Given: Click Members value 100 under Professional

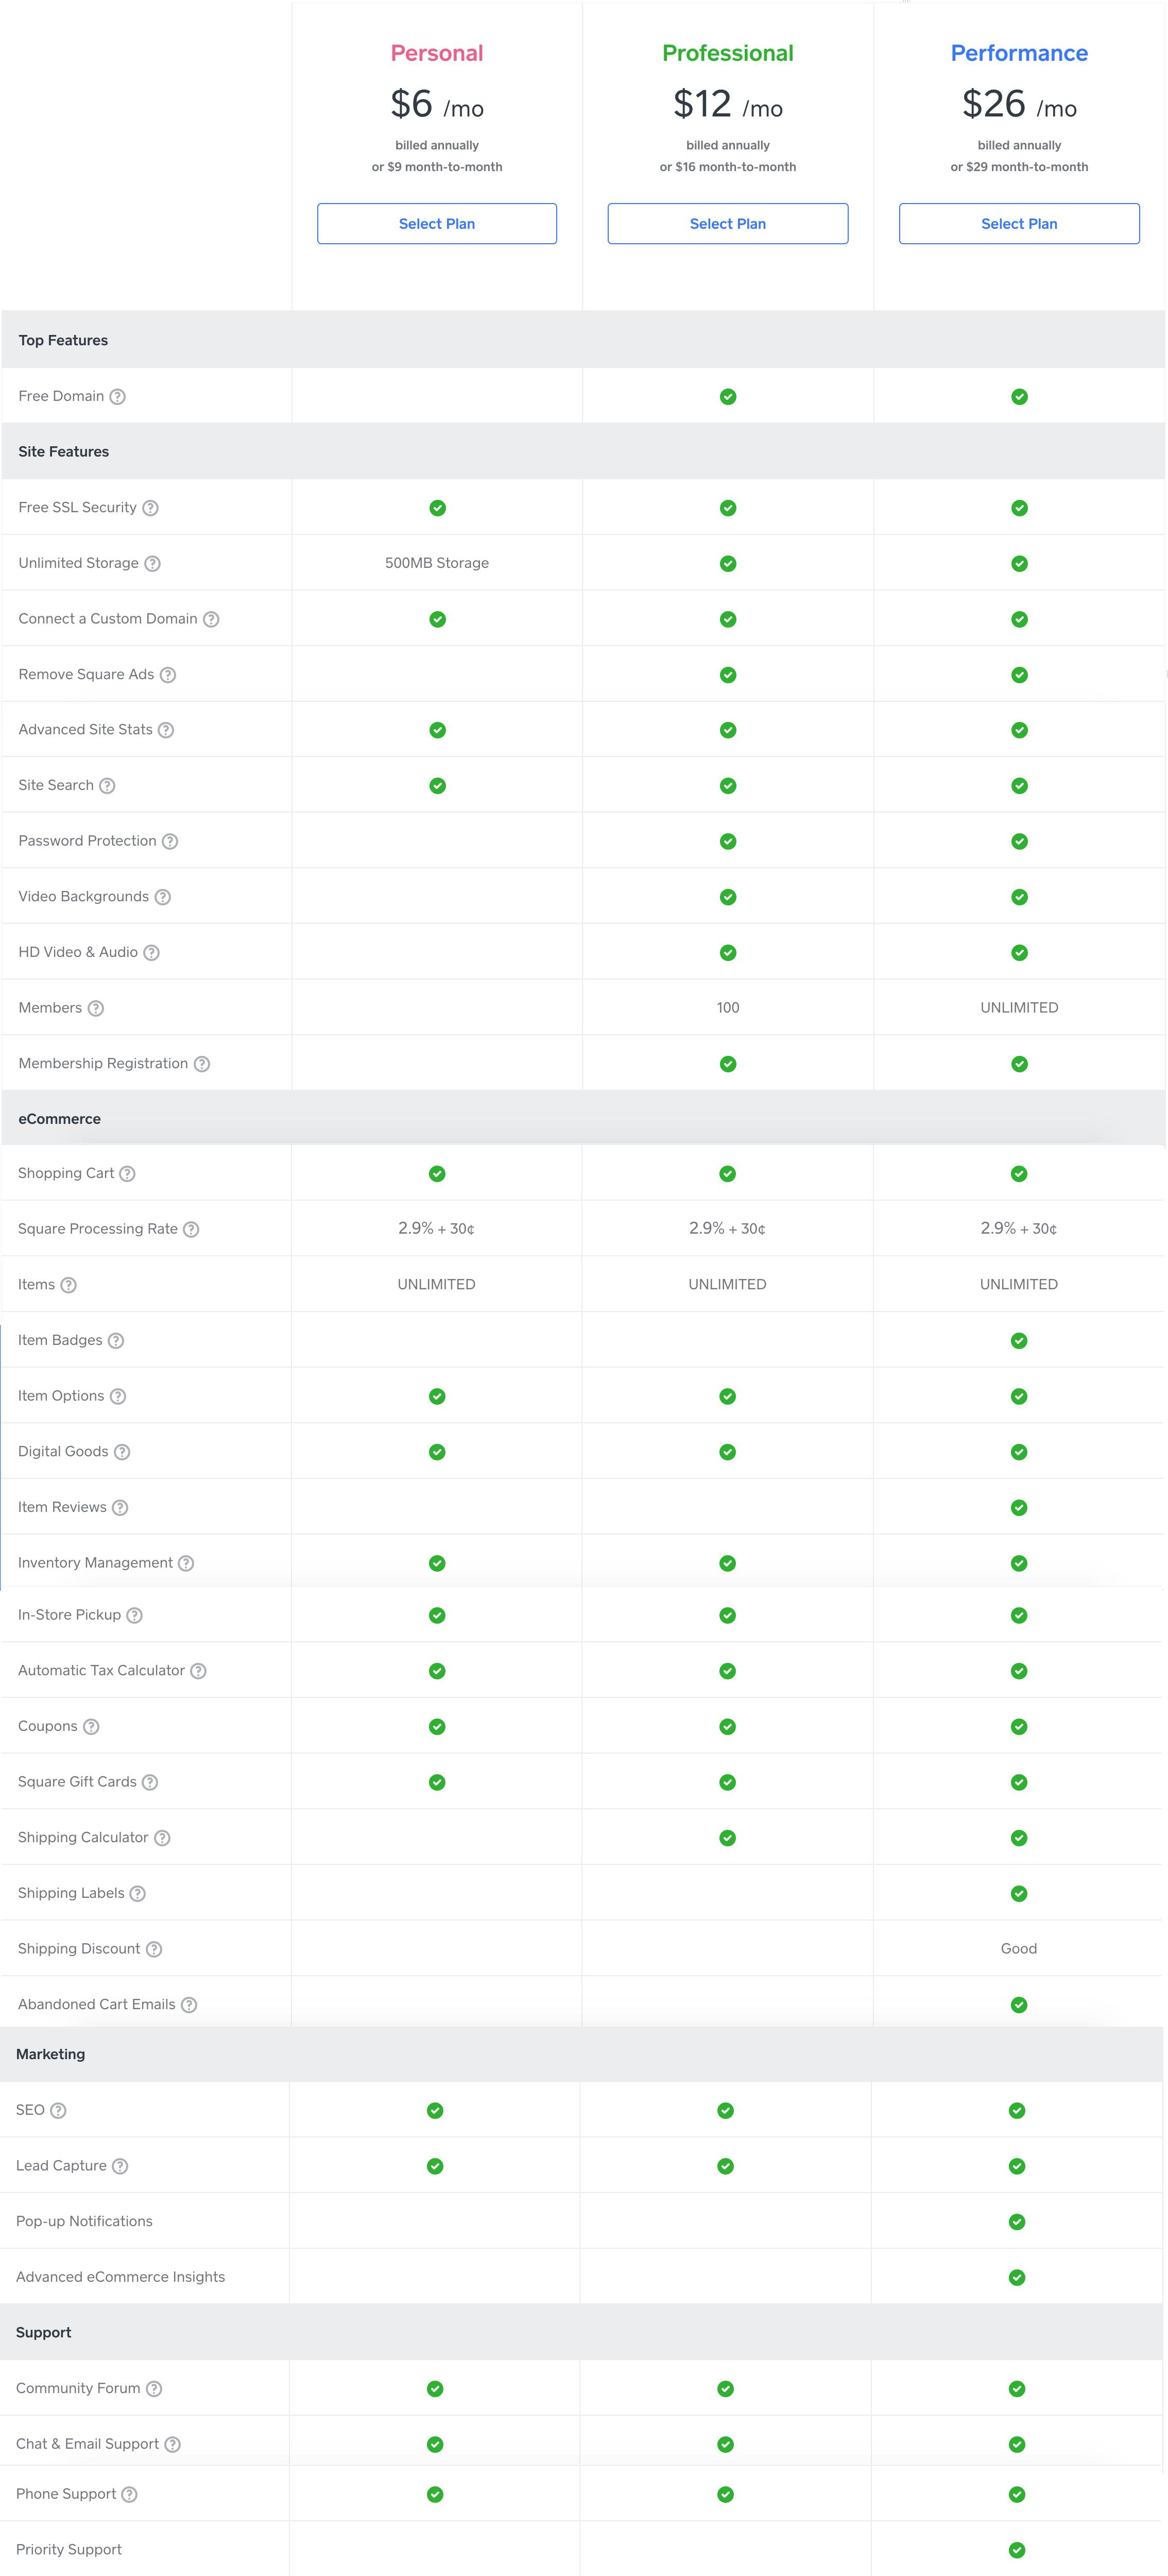Looking at the screenshot, I should [x=727, y=1008].
